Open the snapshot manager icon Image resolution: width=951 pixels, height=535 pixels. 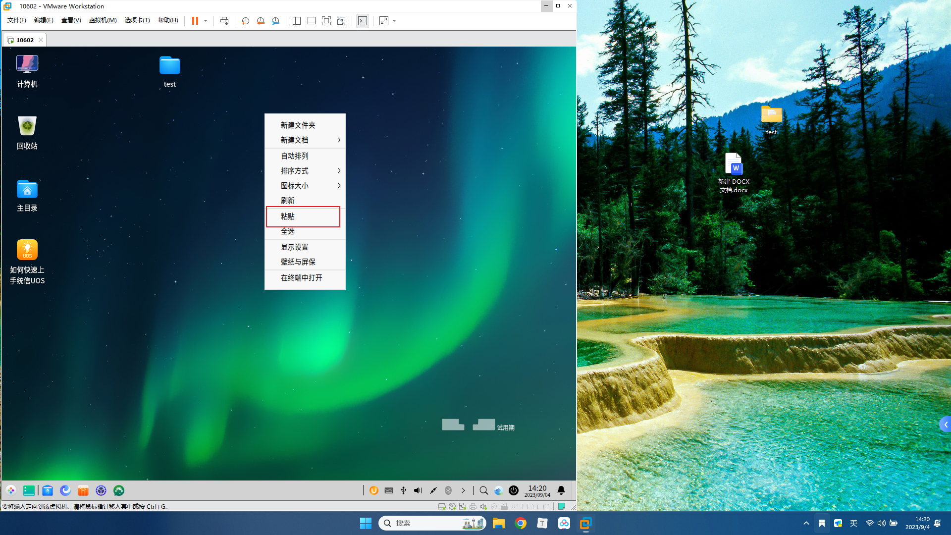click(x=276, y=21)
